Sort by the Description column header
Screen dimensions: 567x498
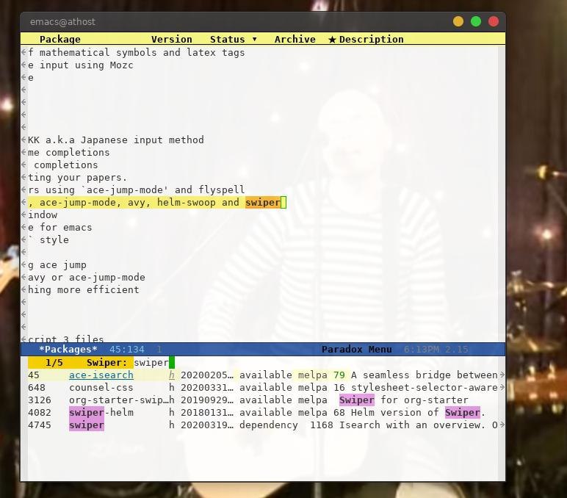point(371,39)
